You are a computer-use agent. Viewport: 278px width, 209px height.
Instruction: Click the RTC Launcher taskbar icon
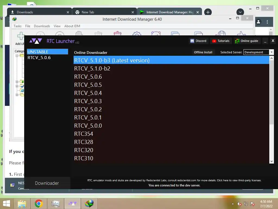pyautogui.click(x=72, y=204)
